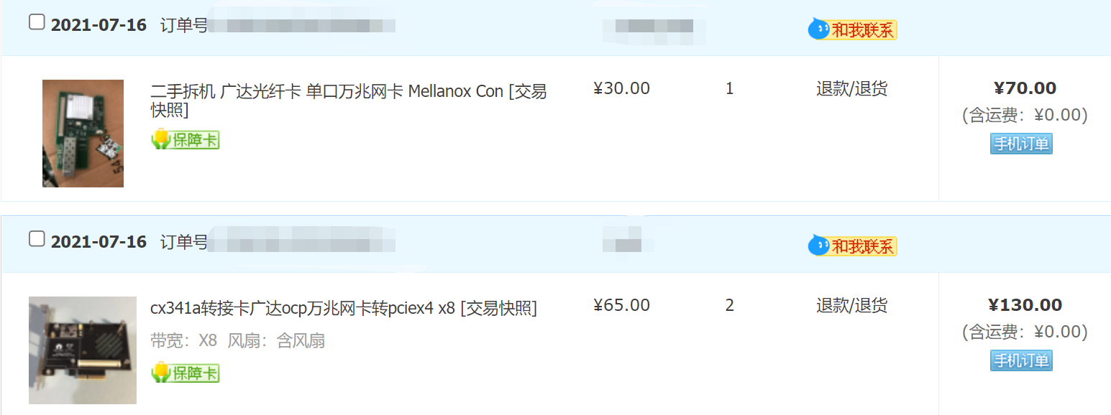This screenshot has width=1111, height=415.
Task: Click 退款/退货 for the ¥30.00 item
Action: [851, 89]
